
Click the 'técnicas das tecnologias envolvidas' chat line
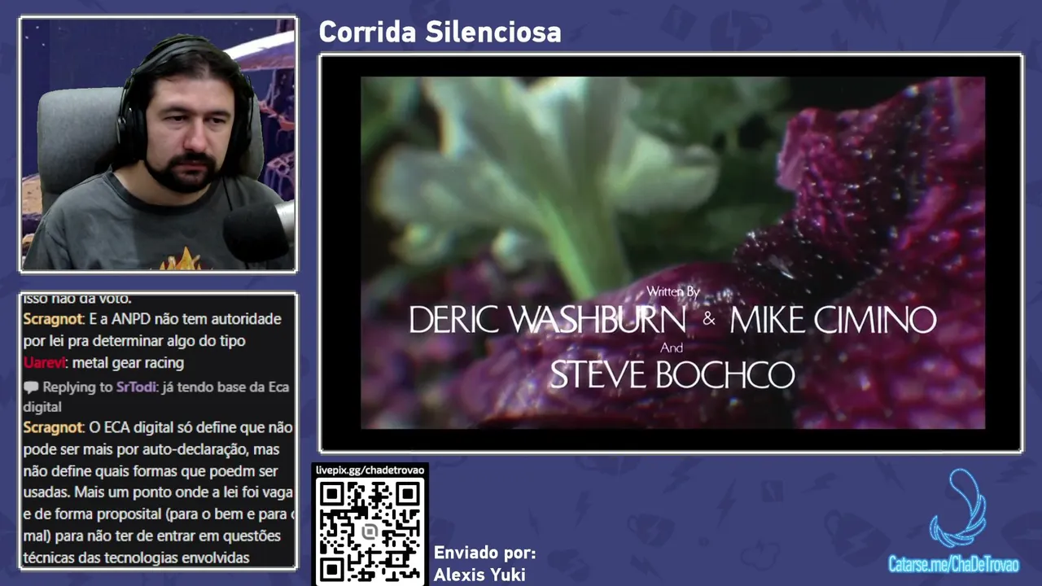pyautogui.click(x=136, y=558)
